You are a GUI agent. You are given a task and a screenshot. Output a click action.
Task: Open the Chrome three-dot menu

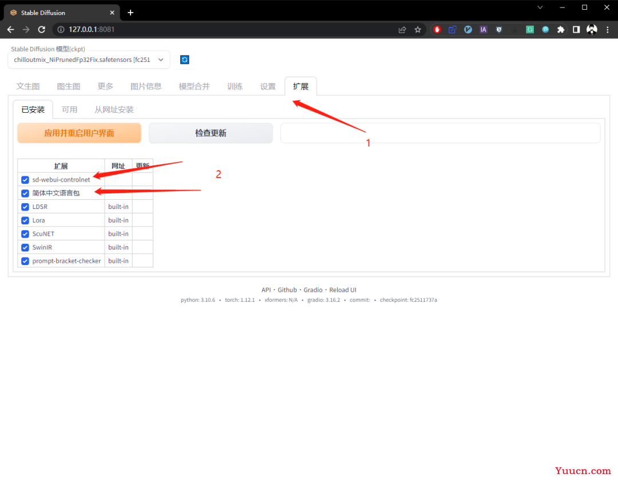click(x=607, y=29)
